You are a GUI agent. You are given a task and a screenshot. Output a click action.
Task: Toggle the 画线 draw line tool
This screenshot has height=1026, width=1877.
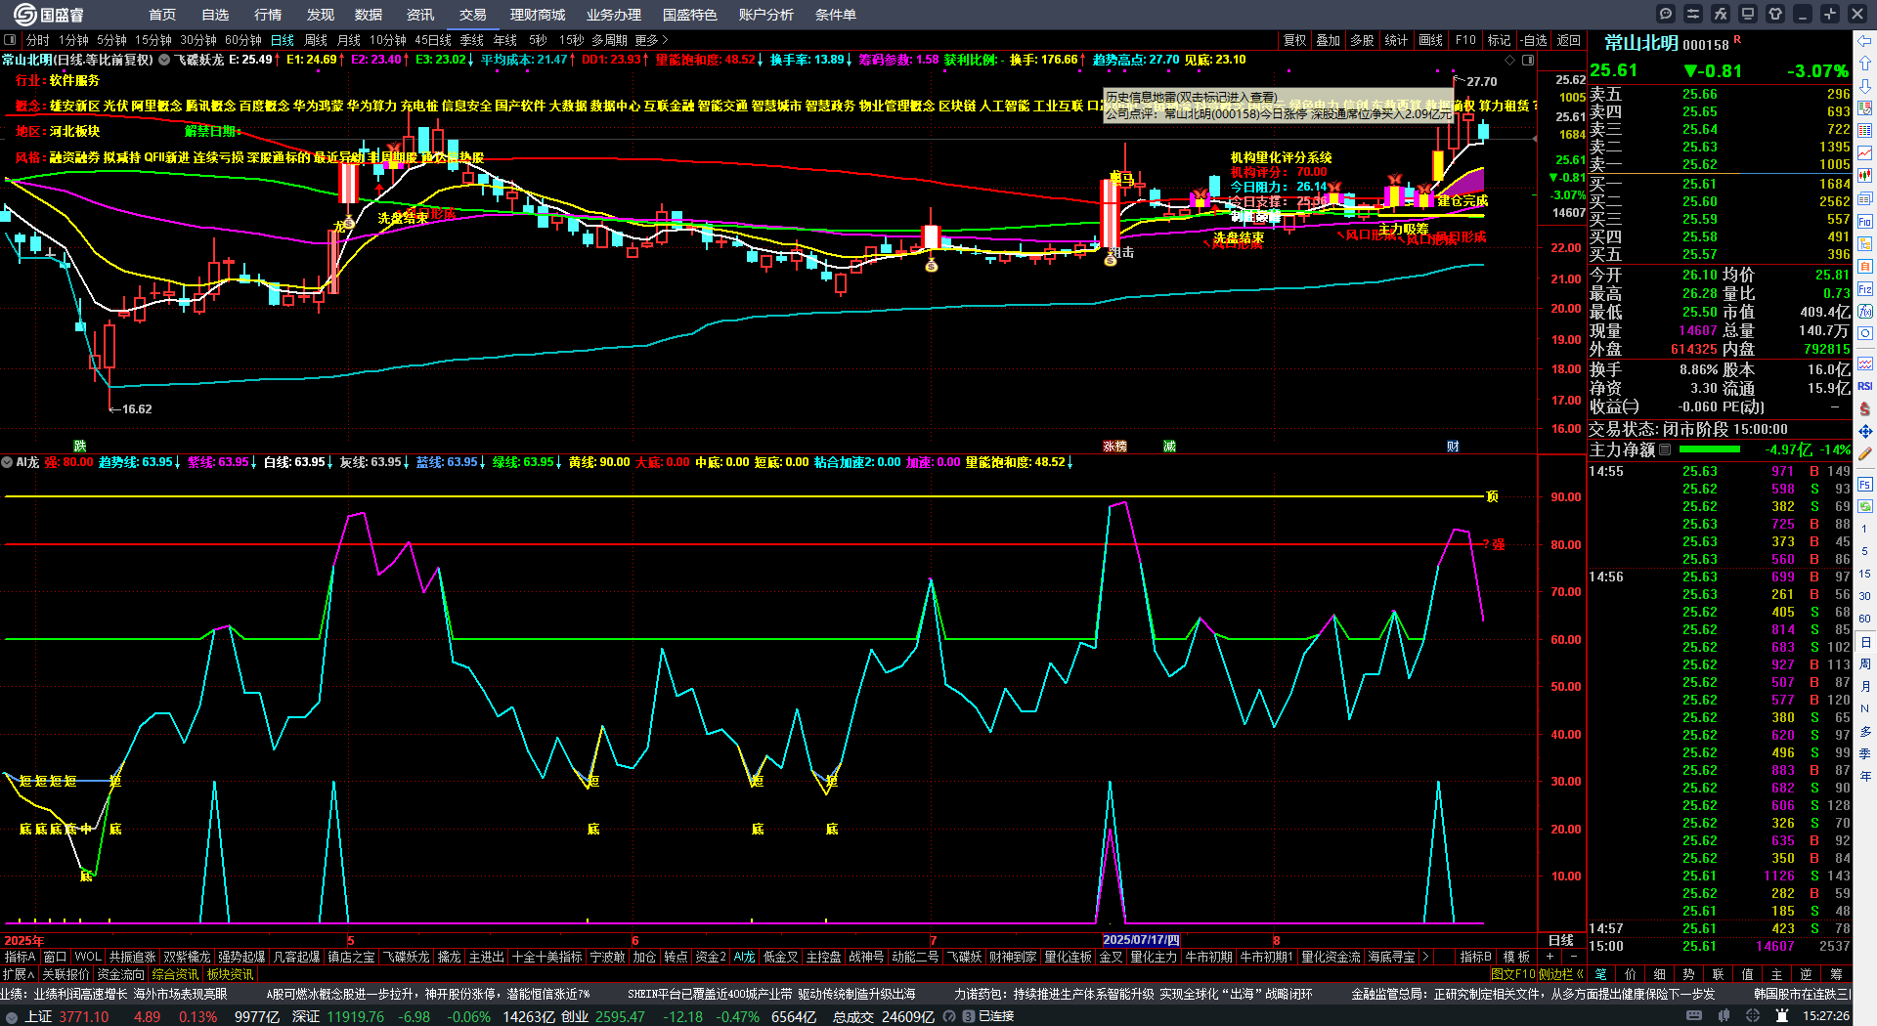[1431, 40]
